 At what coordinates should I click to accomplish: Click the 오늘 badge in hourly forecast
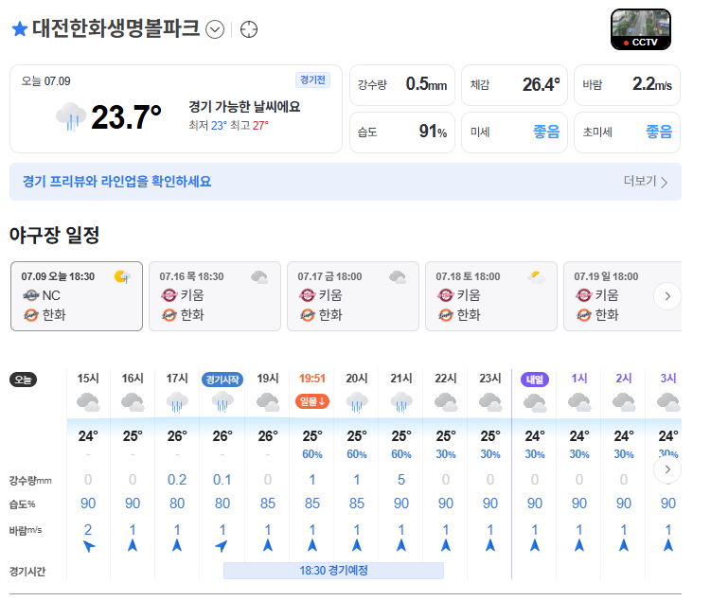[23, 380]
